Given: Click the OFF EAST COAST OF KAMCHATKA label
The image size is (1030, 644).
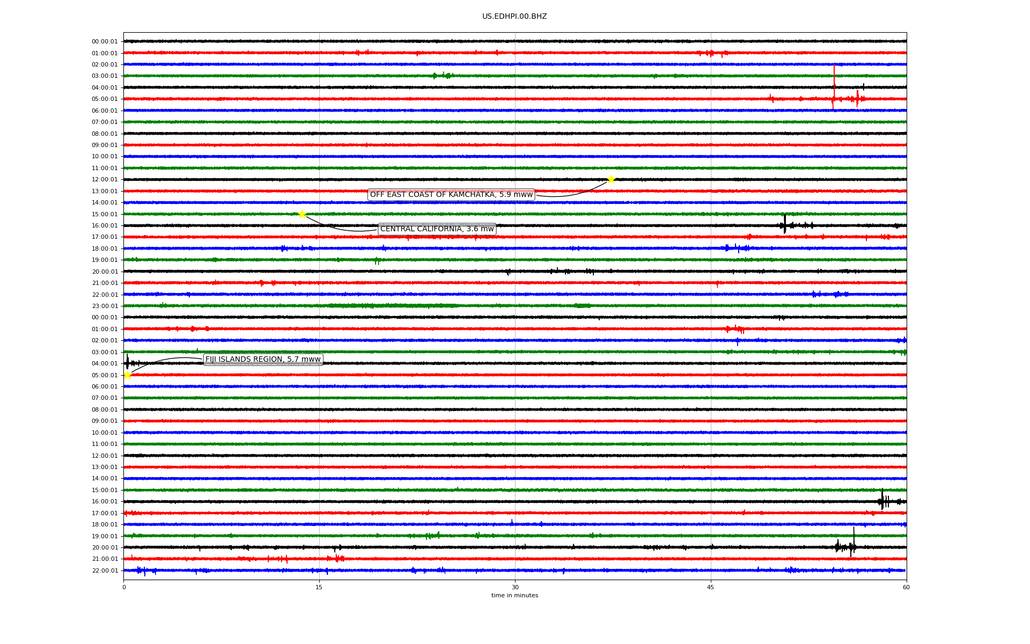Looking at the screenshot, I should [451, 195].
